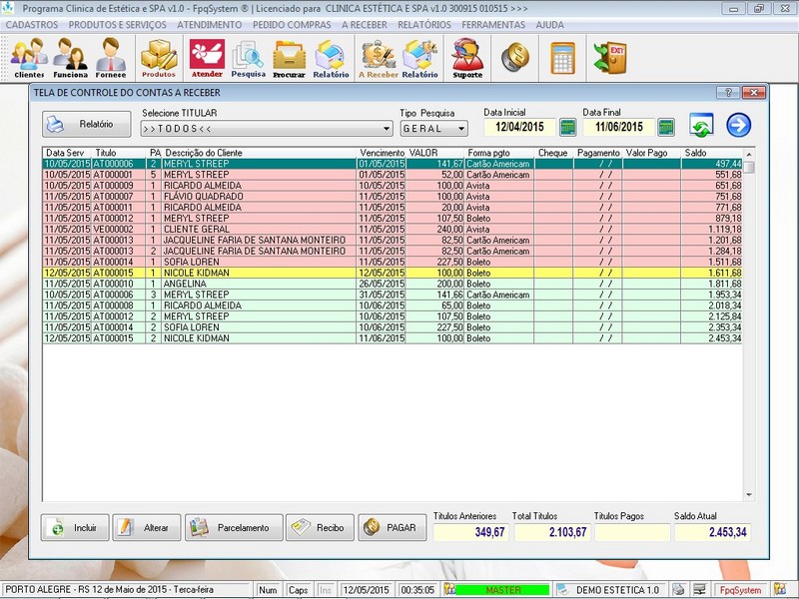Open the PRODUTOS E SERVIÇOS menu
799x599 pixels.
pyautogui.click(x=117, y=25)
